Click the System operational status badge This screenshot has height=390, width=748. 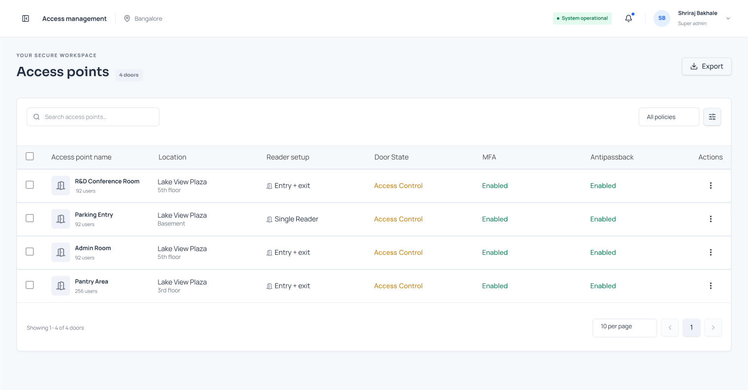(x=582, y=18)
